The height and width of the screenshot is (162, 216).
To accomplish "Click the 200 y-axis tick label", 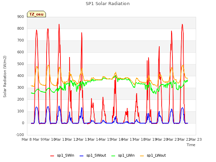I will click(21, 100).
